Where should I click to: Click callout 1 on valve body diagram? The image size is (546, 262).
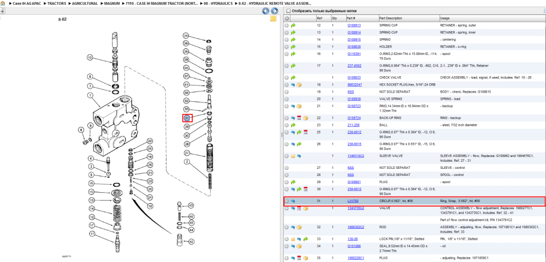(x=90, y=95)
